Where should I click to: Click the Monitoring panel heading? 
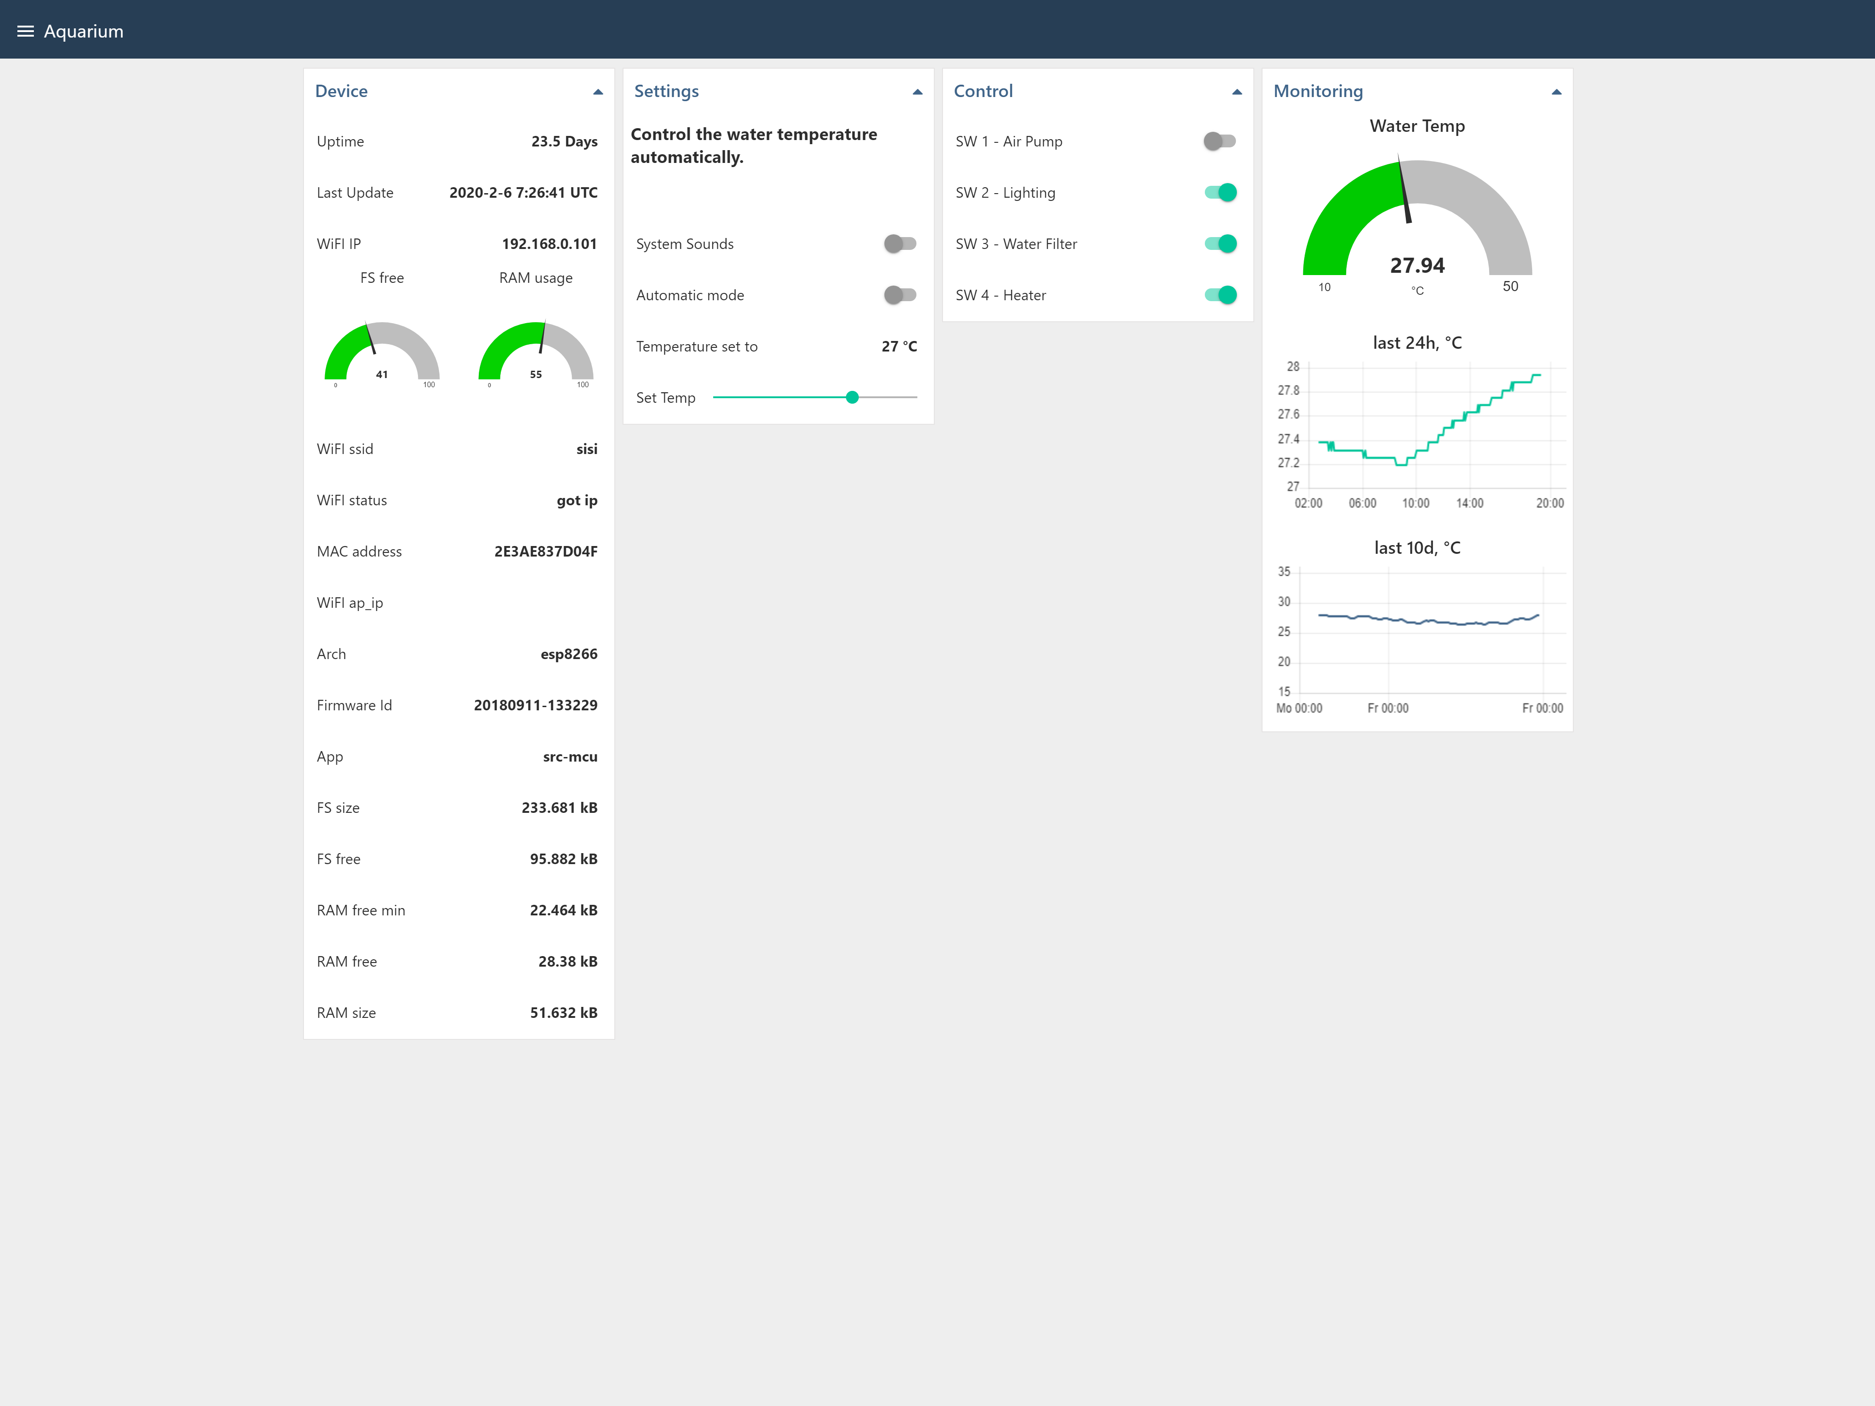click(x=1318, y=92)
